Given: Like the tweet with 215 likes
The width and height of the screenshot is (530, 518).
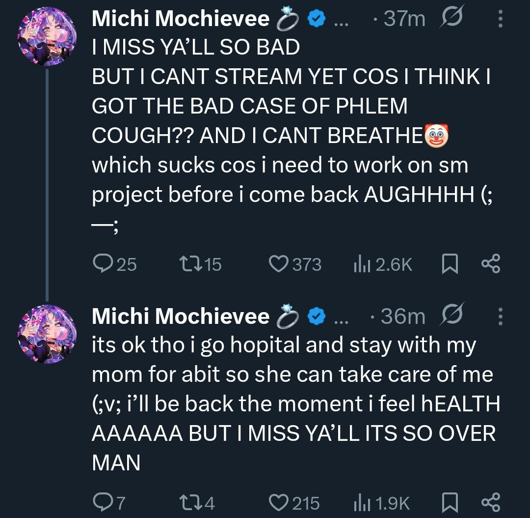Looking at the screenshot, I should coord(280,503).
